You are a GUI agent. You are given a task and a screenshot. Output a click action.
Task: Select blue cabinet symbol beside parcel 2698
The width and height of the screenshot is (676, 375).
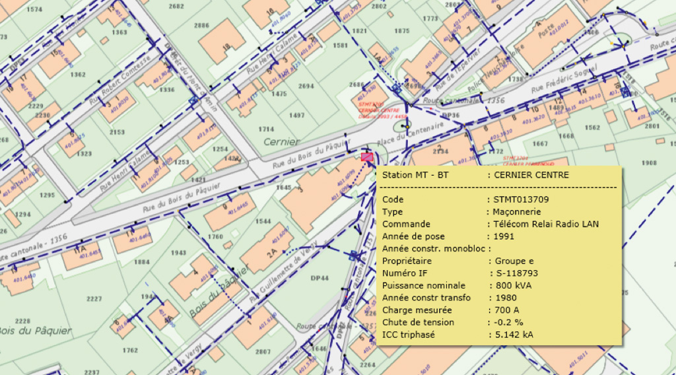(395, 86)
